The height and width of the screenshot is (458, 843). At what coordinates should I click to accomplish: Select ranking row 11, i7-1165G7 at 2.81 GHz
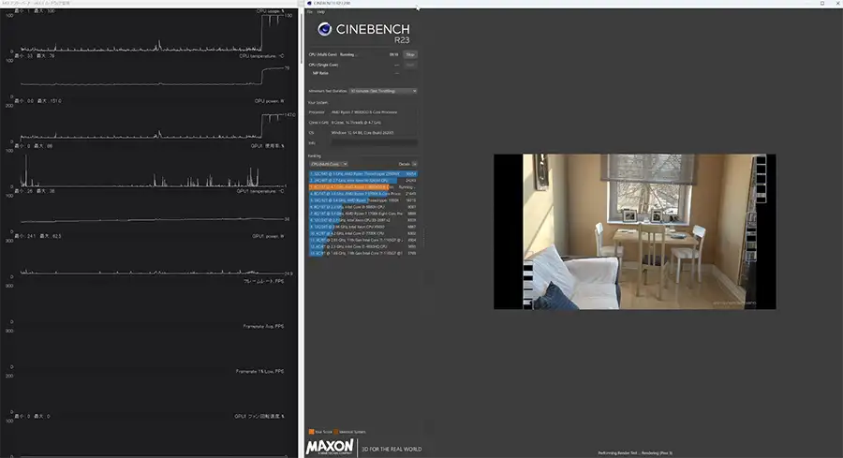click(x=362, y=240)
